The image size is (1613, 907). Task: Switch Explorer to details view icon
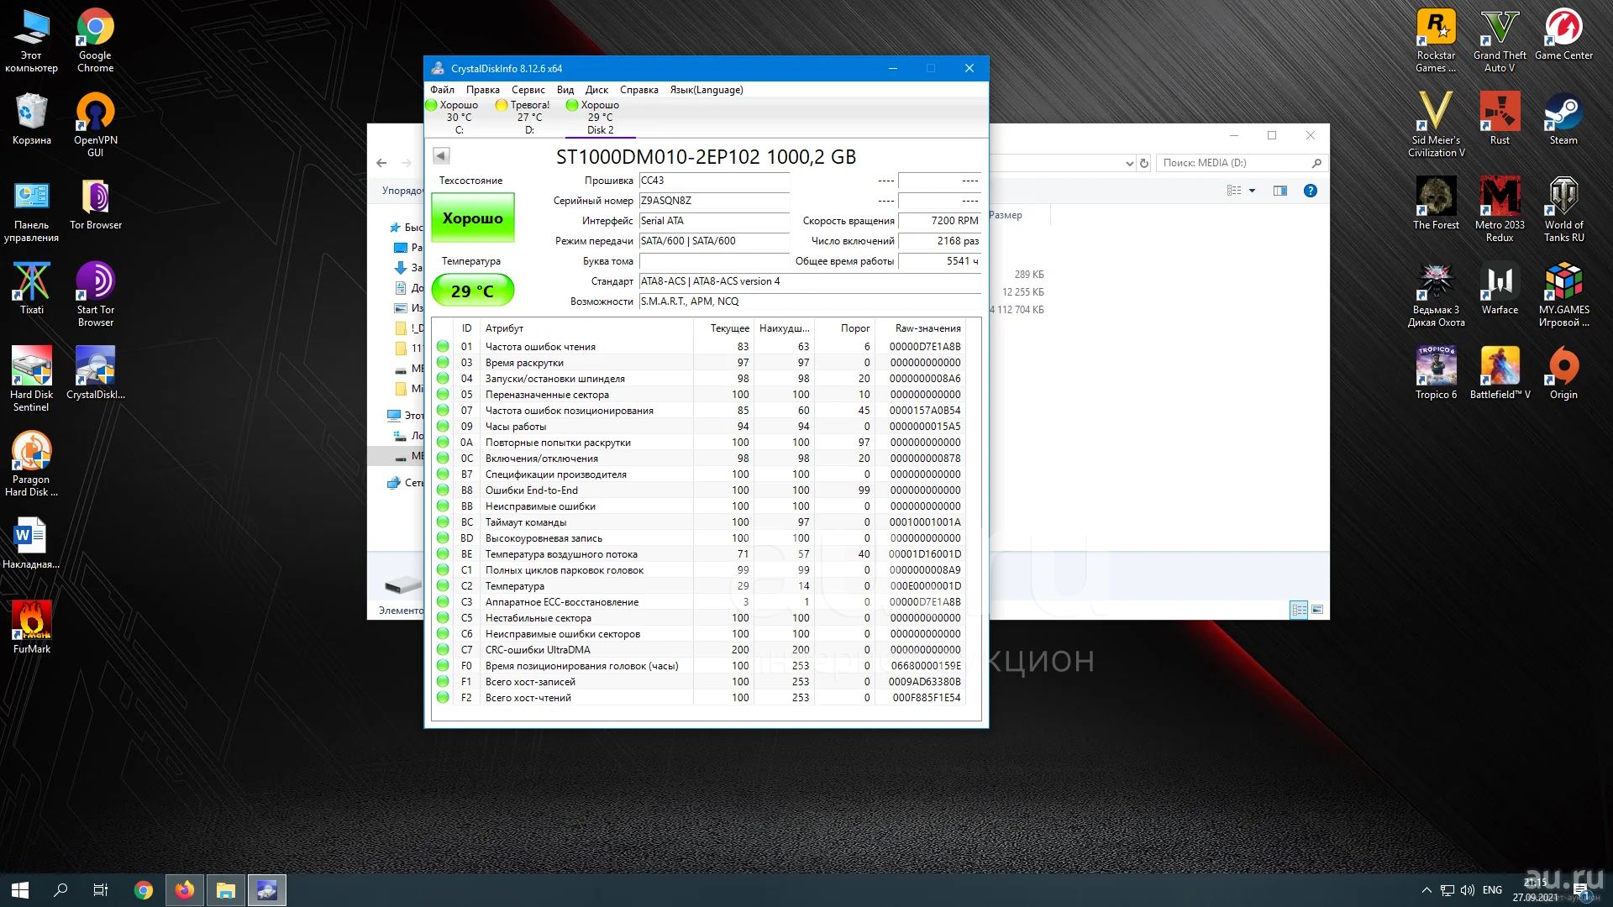click(1299, 610)
